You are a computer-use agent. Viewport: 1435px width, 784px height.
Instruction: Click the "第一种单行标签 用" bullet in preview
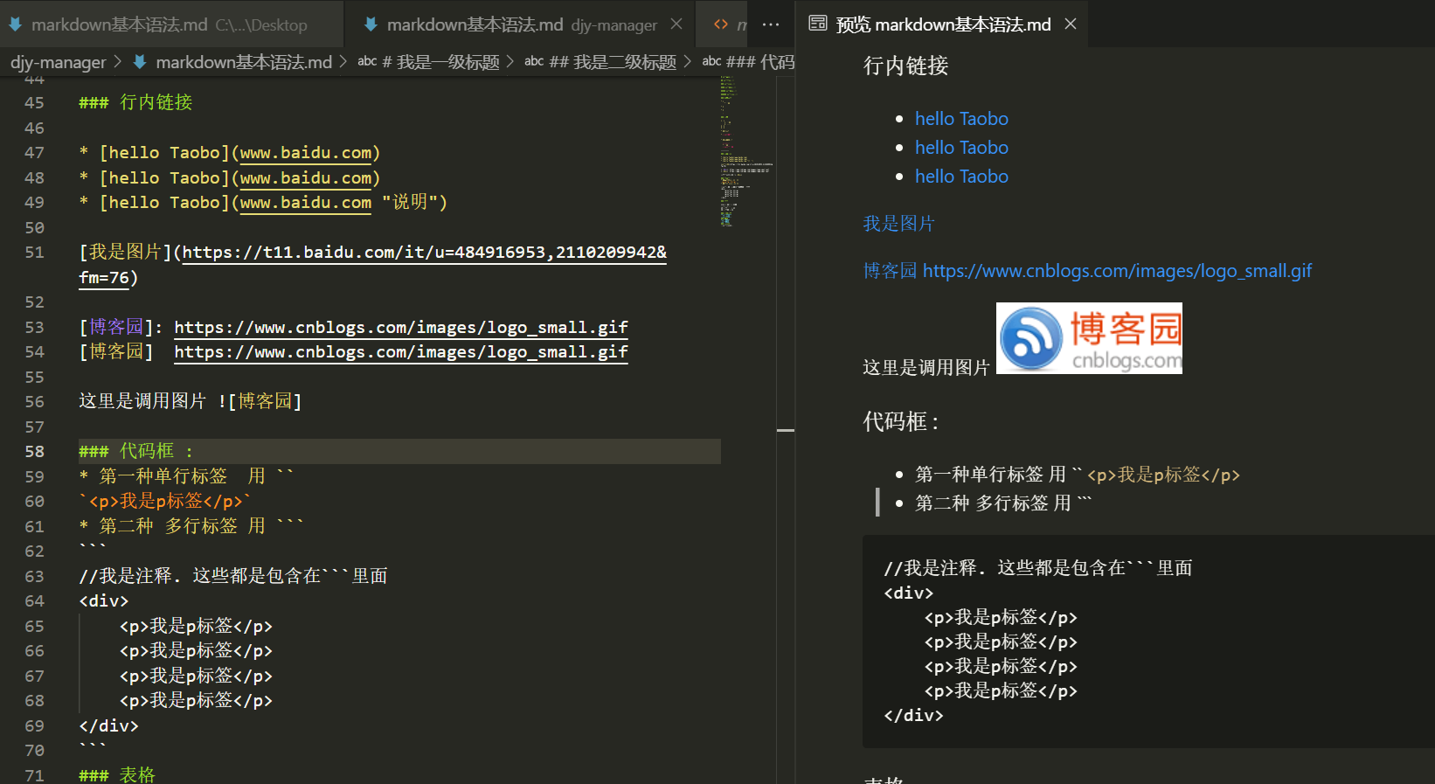point(990,475)
